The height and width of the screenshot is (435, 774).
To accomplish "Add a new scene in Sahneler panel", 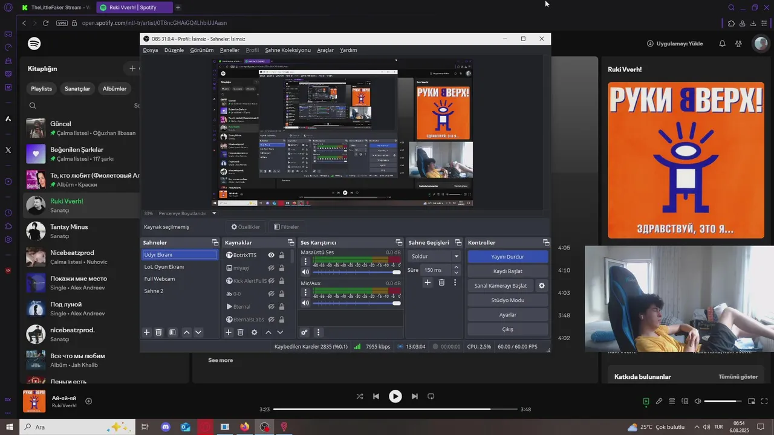I will point(146,332).
